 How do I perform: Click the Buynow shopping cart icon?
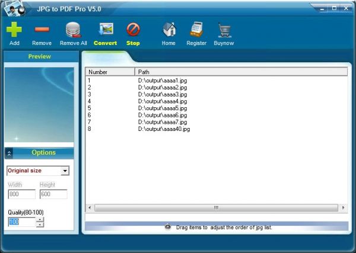pyautogui.click(x=224, y=30)
